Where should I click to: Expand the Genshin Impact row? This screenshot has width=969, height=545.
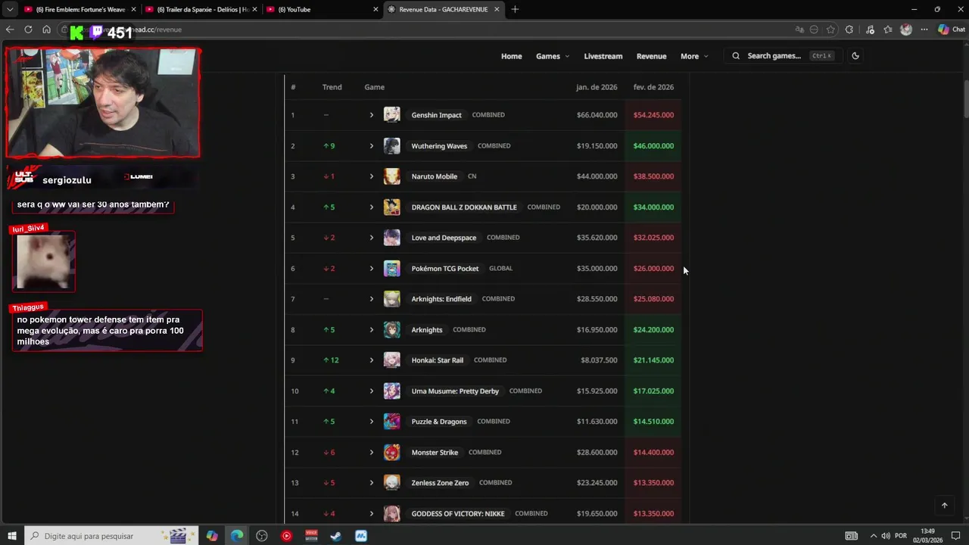click(x=371, y=115)
